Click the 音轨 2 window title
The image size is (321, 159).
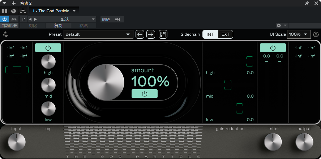point(26,3)
